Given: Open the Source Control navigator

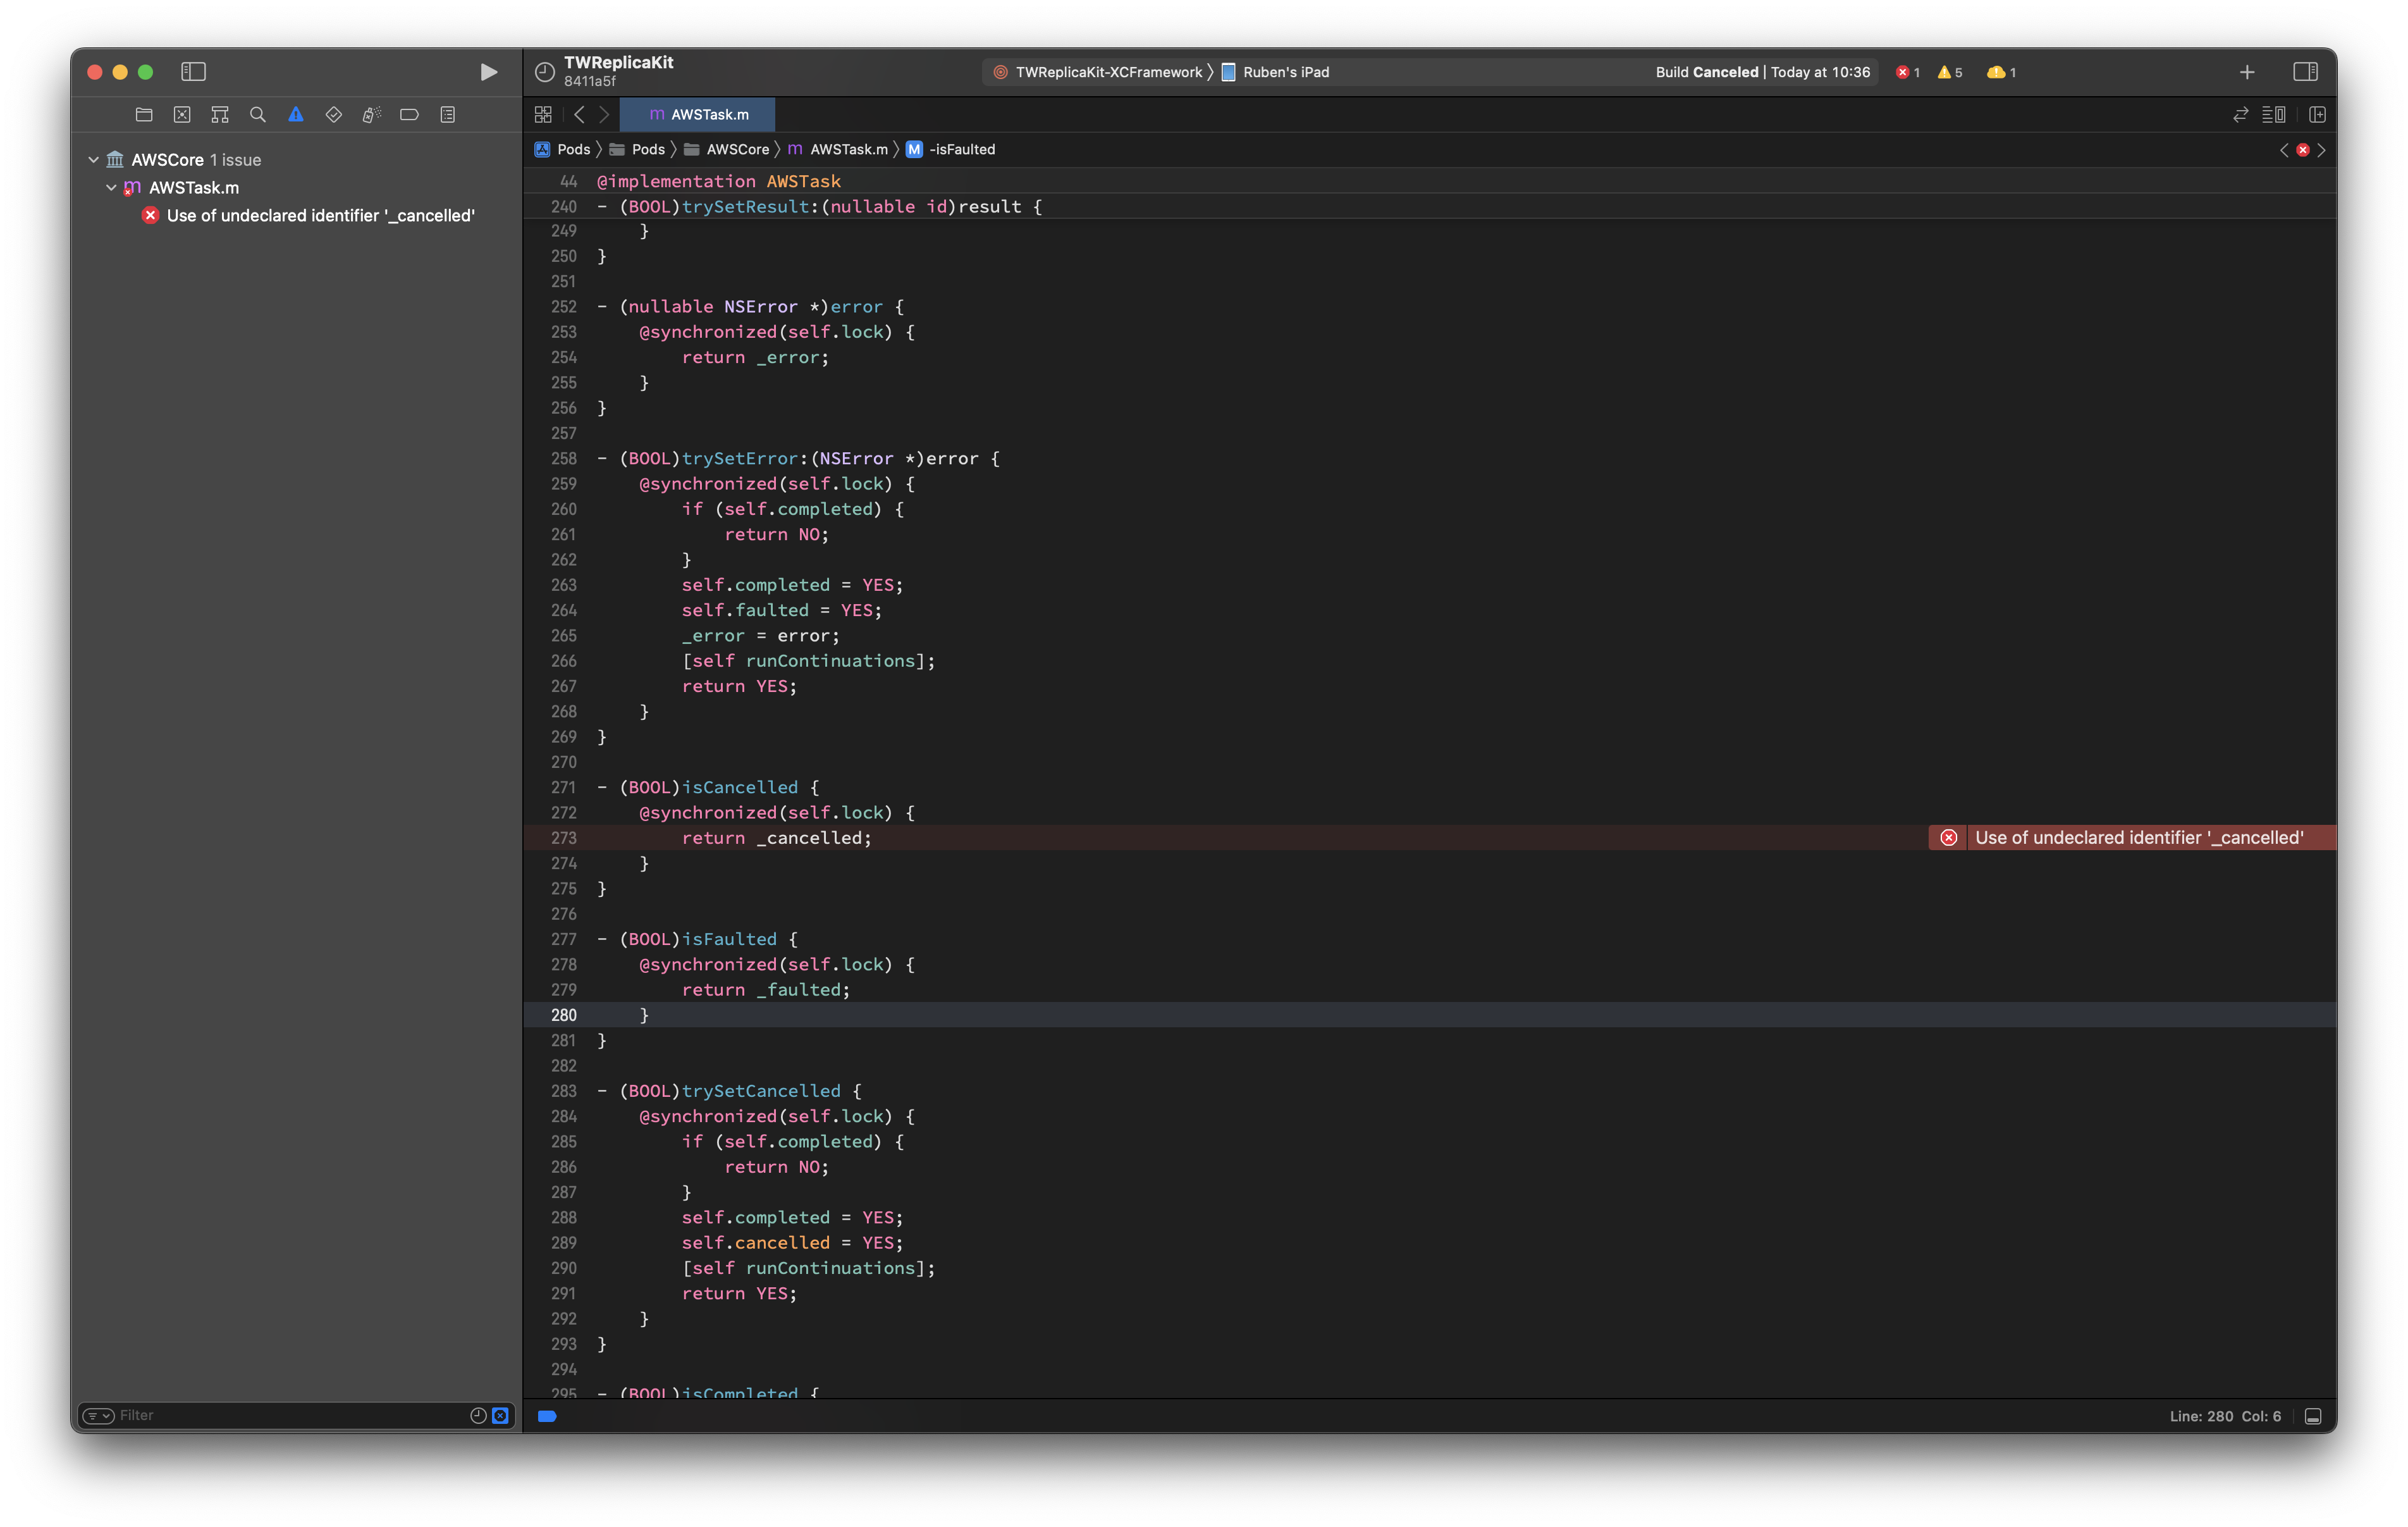Looking at the screenshot, I should coord(182,115).
